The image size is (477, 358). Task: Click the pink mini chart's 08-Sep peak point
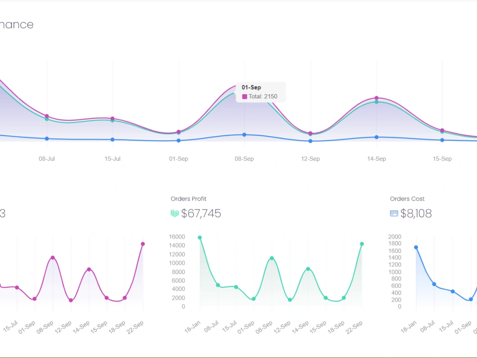click(52, 258)
